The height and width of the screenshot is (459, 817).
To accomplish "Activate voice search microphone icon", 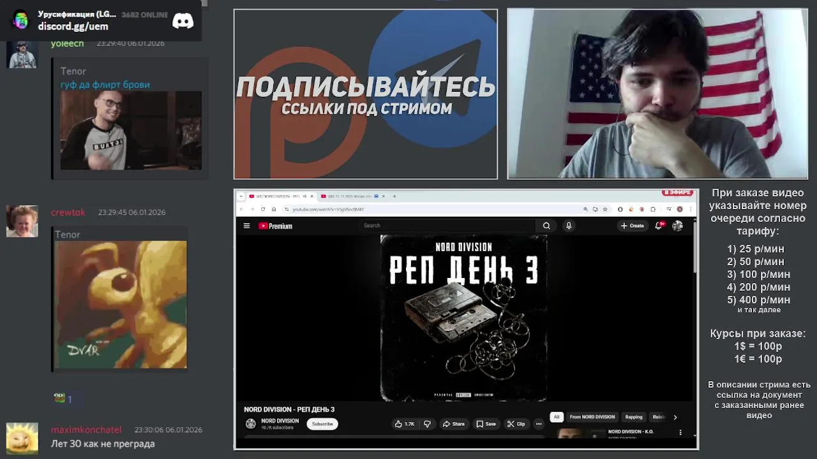I will 569,226.
